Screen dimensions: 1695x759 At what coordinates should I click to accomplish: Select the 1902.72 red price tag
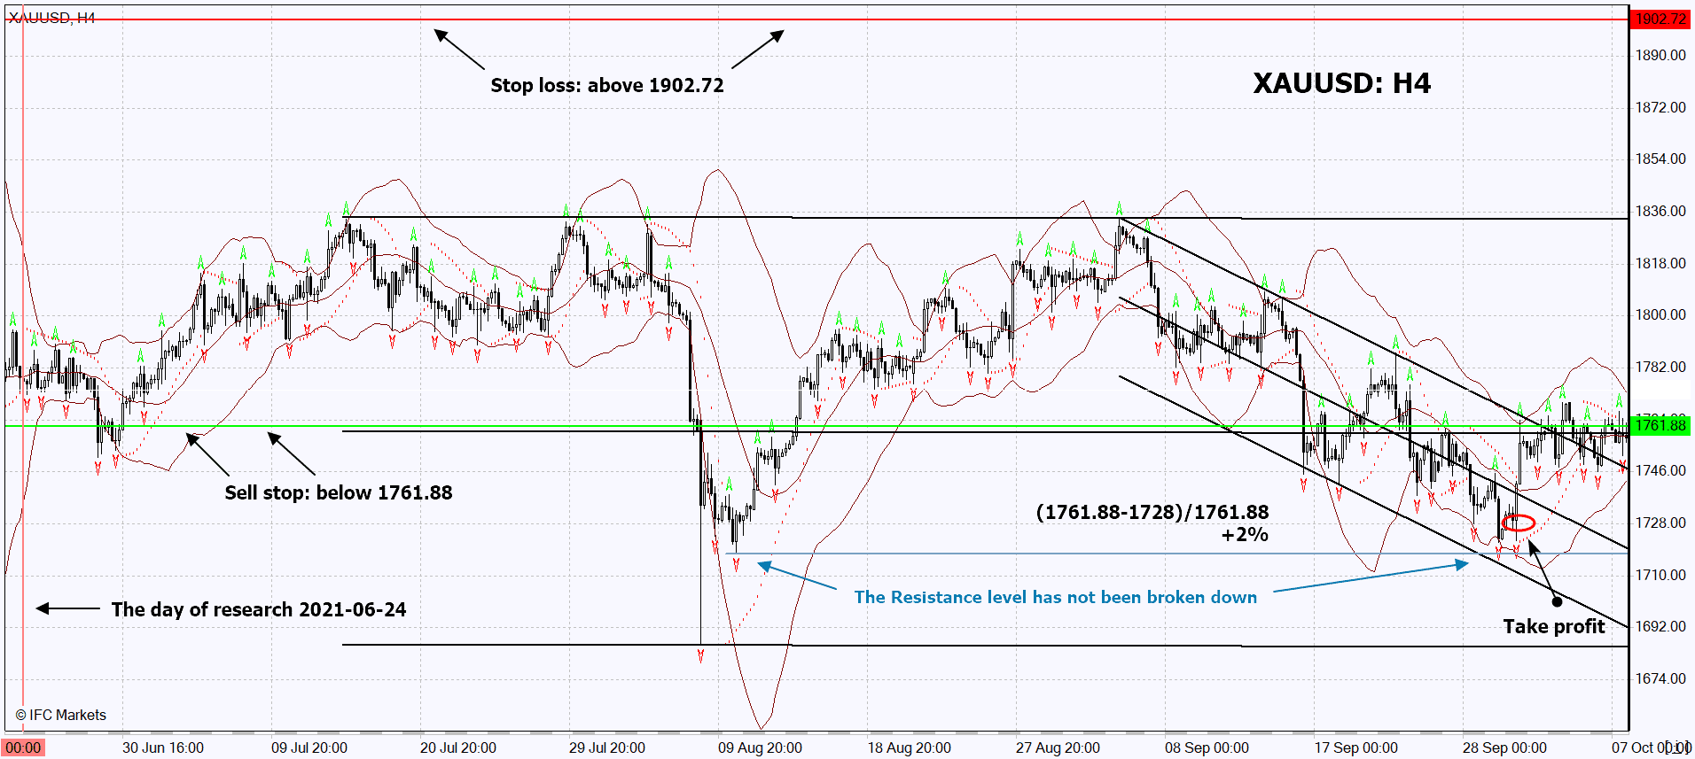coord(1660,19)
